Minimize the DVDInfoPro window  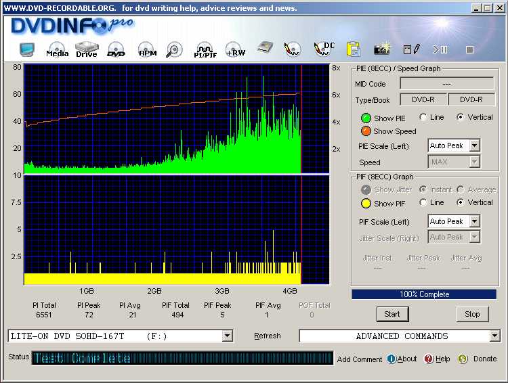pos(476,8)
